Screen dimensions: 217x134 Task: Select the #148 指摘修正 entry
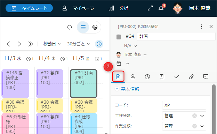click(15, 83)
